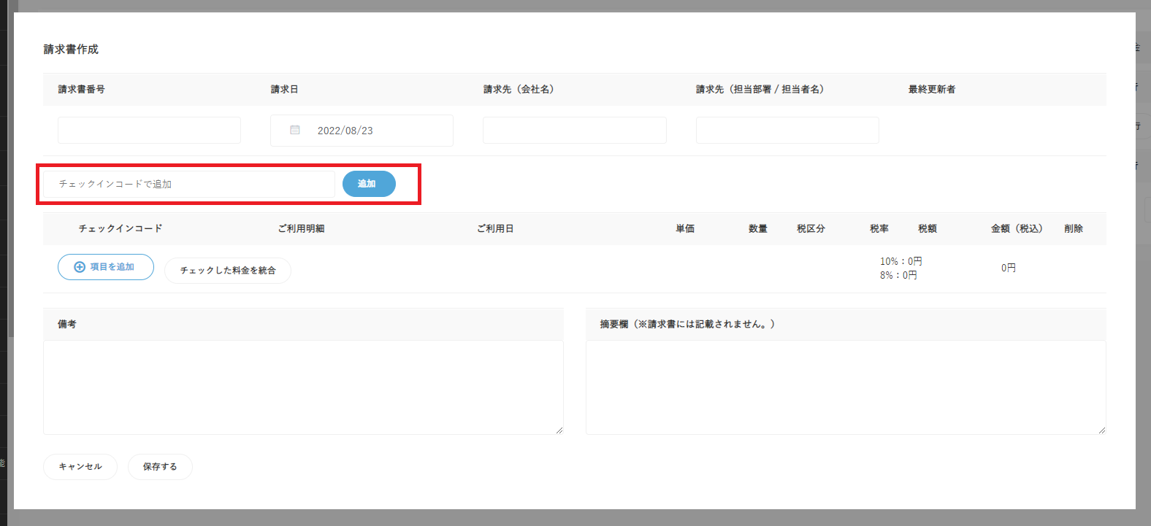Click the plus icon on 項目を追加
The width and height of the screenshot is (1151, 526).
coord(80,267)
